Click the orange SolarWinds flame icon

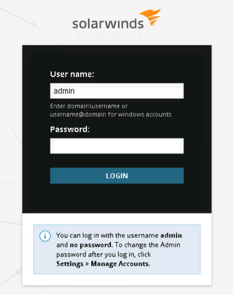tap(151, 17)
